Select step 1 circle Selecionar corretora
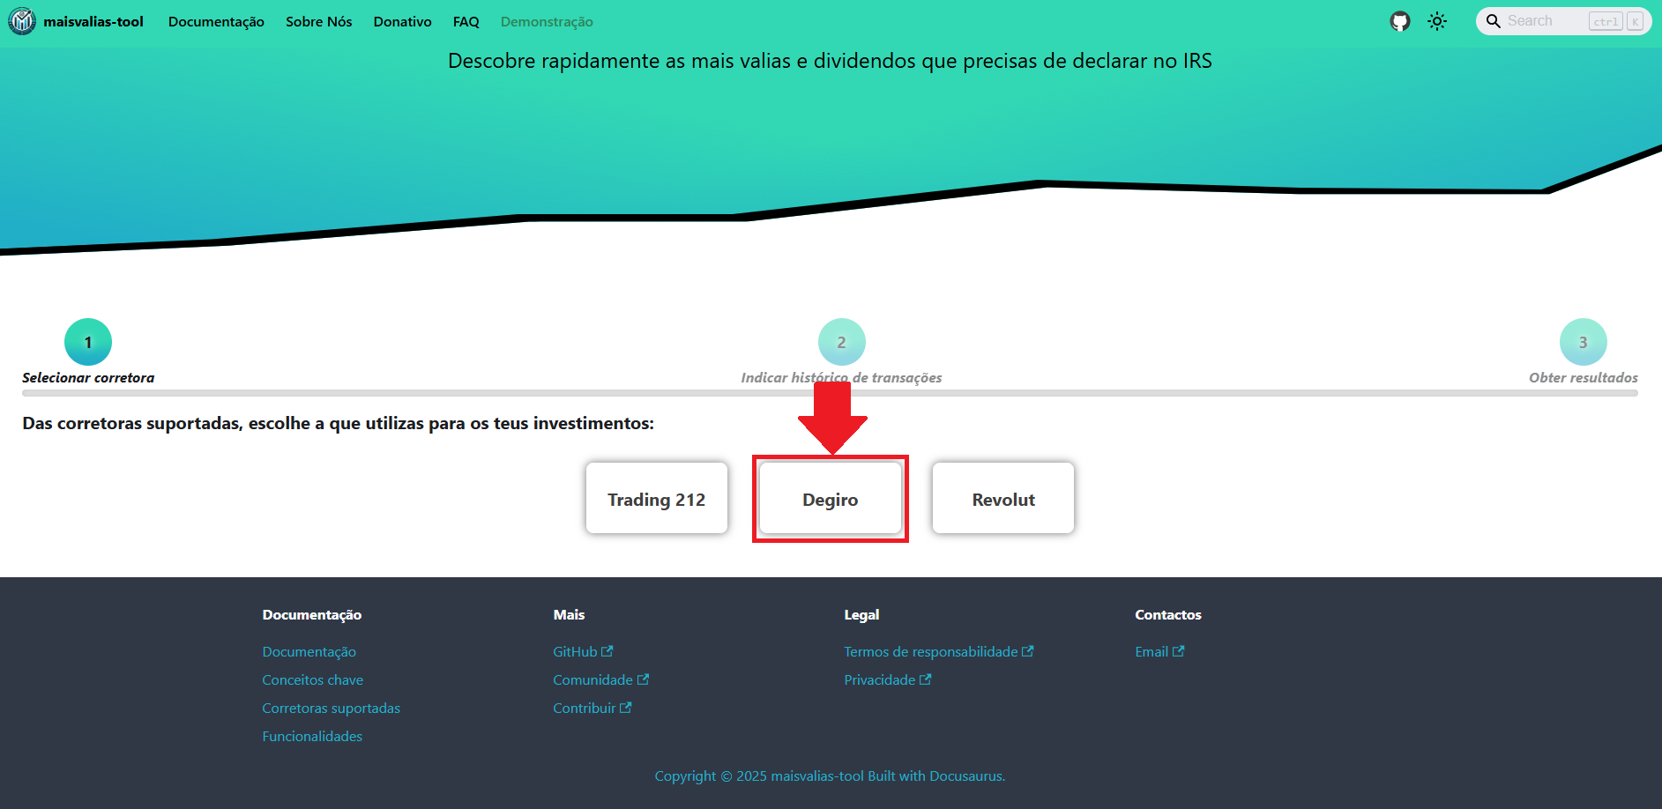The height and width of the screenshot is (809, 1662). coord(88,342)
